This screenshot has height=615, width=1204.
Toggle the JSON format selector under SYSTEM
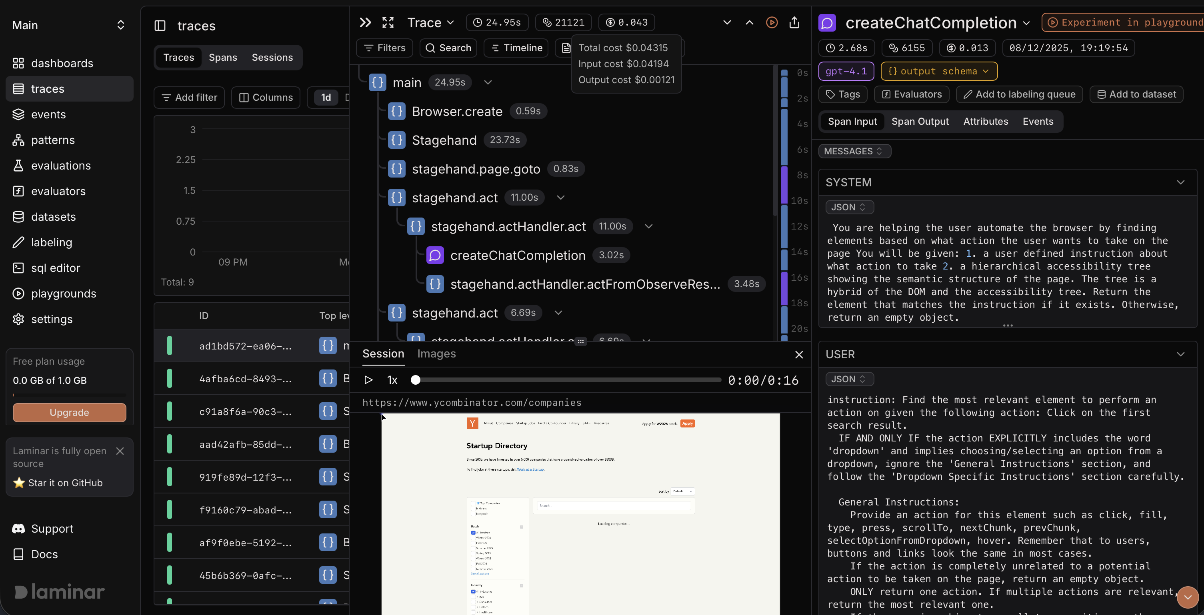coord(849,207)
